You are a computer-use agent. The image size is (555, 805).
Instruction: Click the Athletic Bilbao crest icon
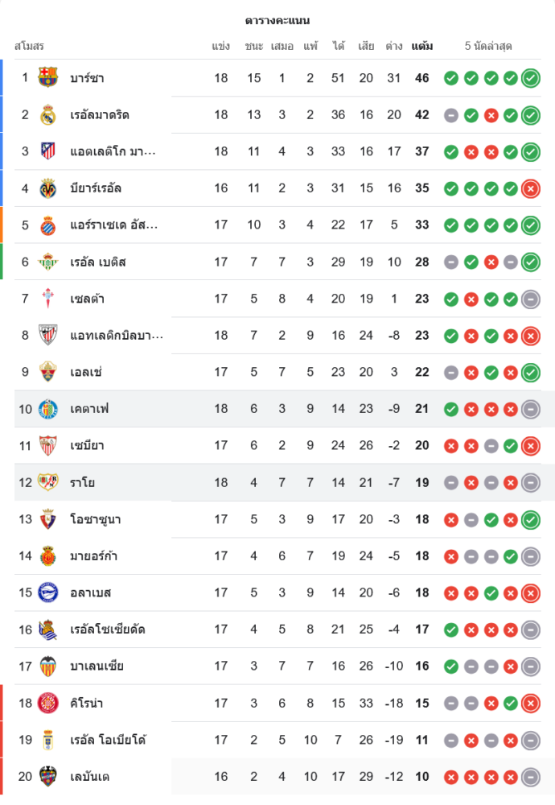48,336
